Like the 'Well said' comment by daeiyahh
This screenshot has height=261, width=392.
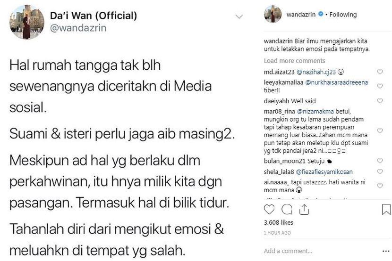pyautogui.click(x=380, y=101)
